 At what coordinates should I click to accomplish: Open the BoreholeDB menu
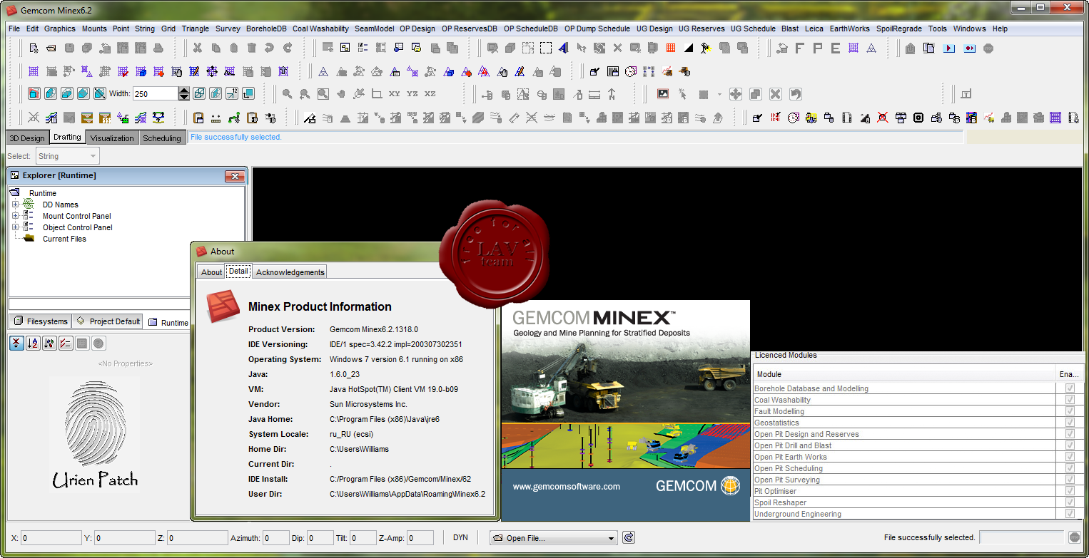(266, 29)
